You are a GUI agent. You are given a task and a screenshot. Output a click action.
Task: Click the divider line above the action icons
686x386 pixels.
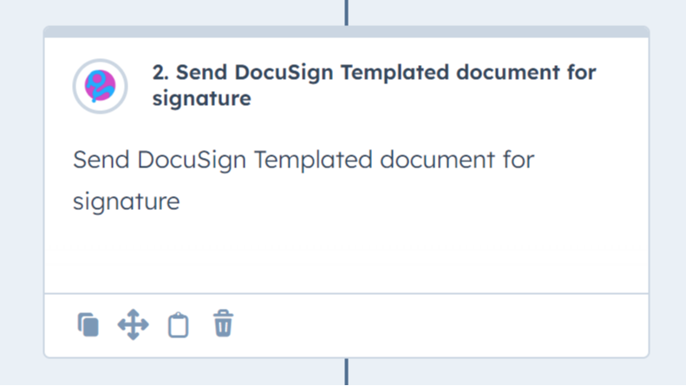coord(346,293)
